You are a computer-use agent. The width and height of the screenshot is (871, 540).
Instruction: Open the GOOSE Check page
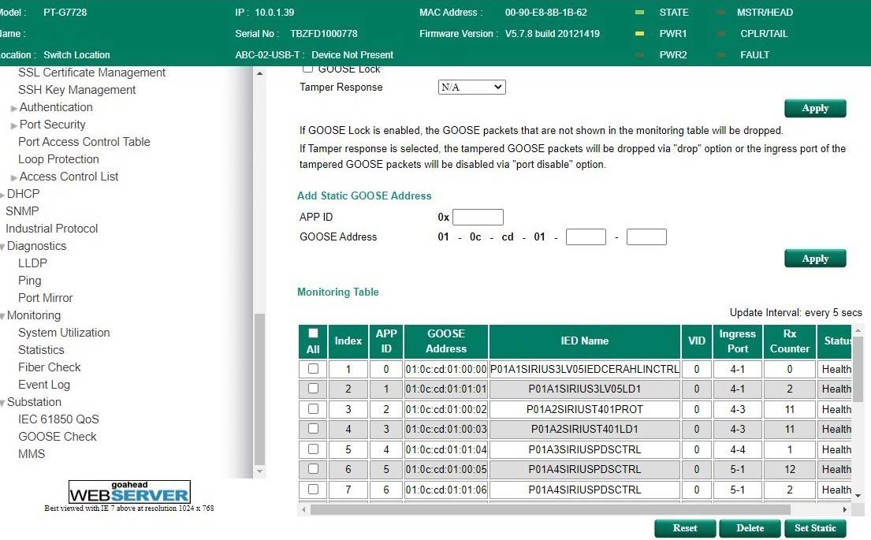click(x=58, y=437)
